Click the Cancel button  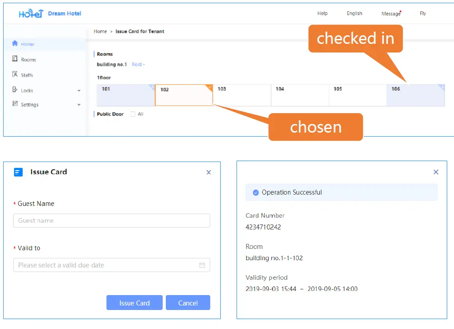coord(188,303)
